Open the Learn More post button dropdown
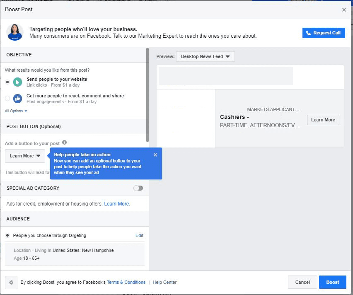 click(x=25, y=156)
